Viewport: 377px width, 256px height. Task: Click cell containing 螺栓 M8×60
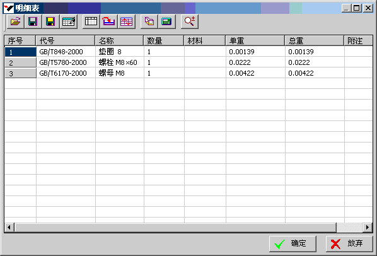[120, 62]
